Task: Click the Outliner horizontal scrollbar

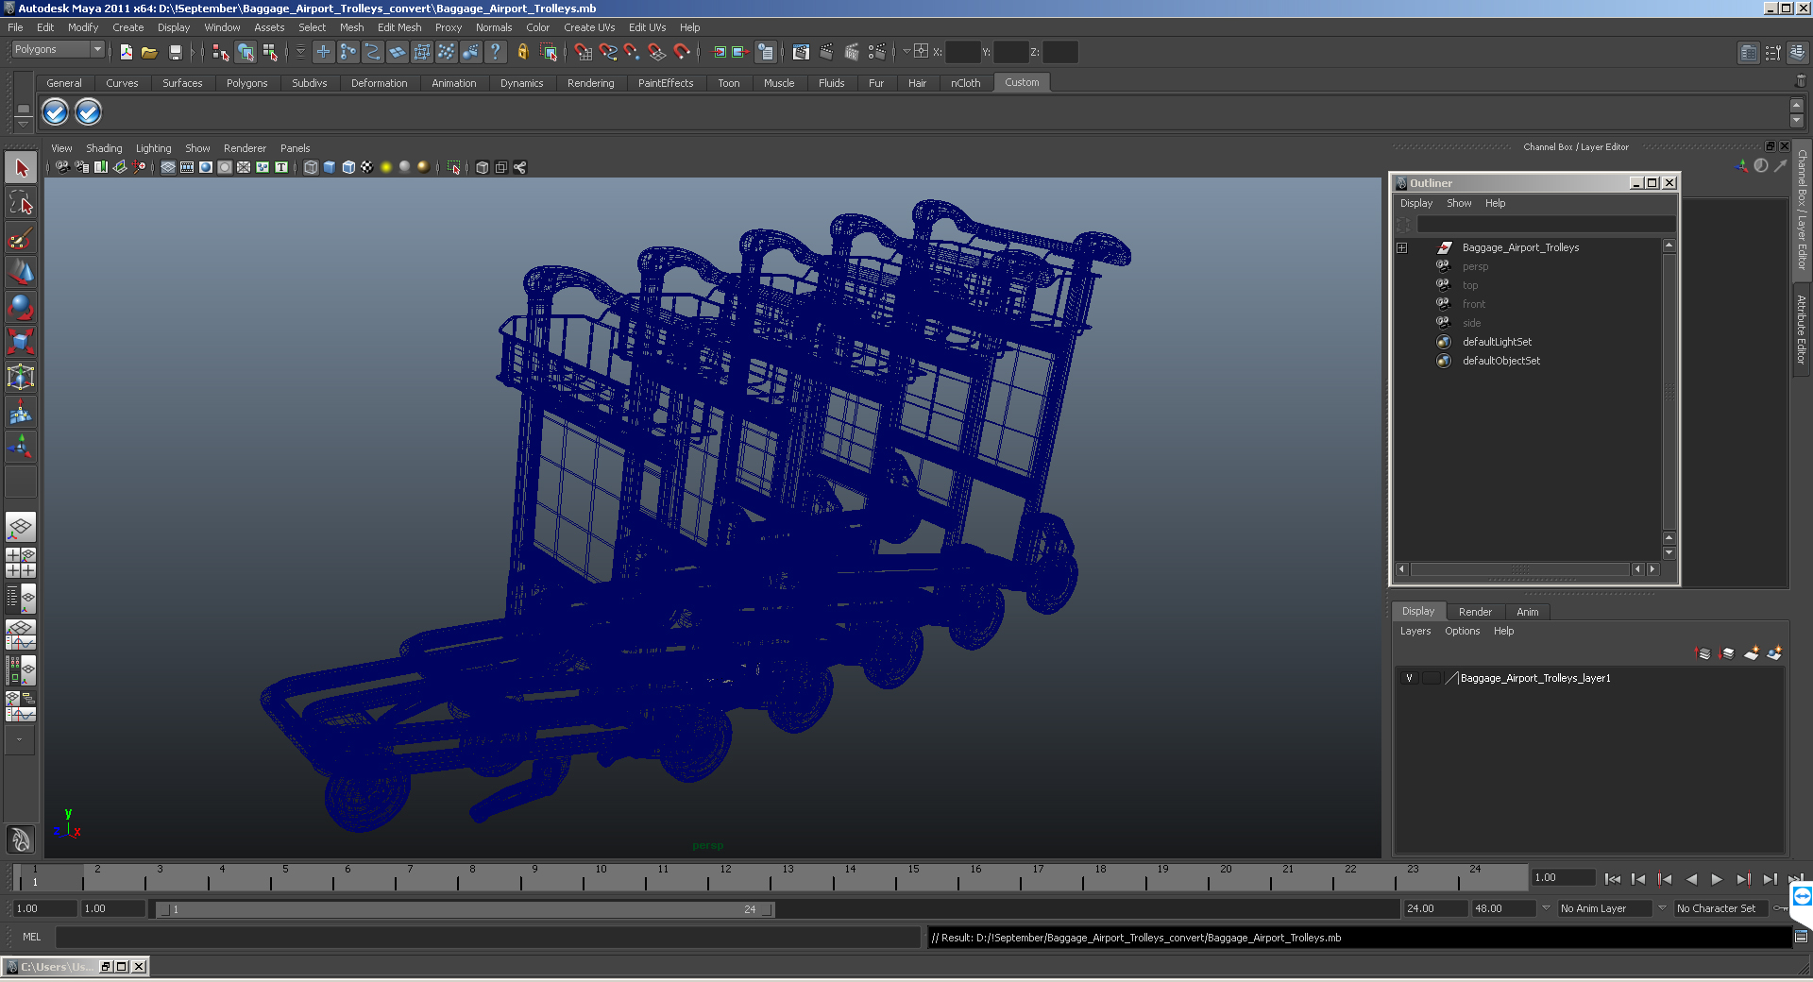Action: tap(1519, 569)
